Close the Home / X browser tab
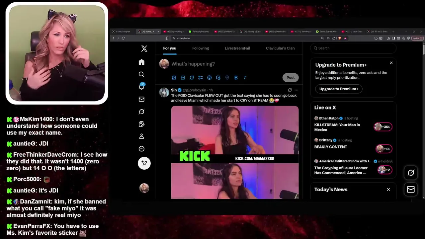The width and height of the screenshot is (425, 239). point(158,32)
